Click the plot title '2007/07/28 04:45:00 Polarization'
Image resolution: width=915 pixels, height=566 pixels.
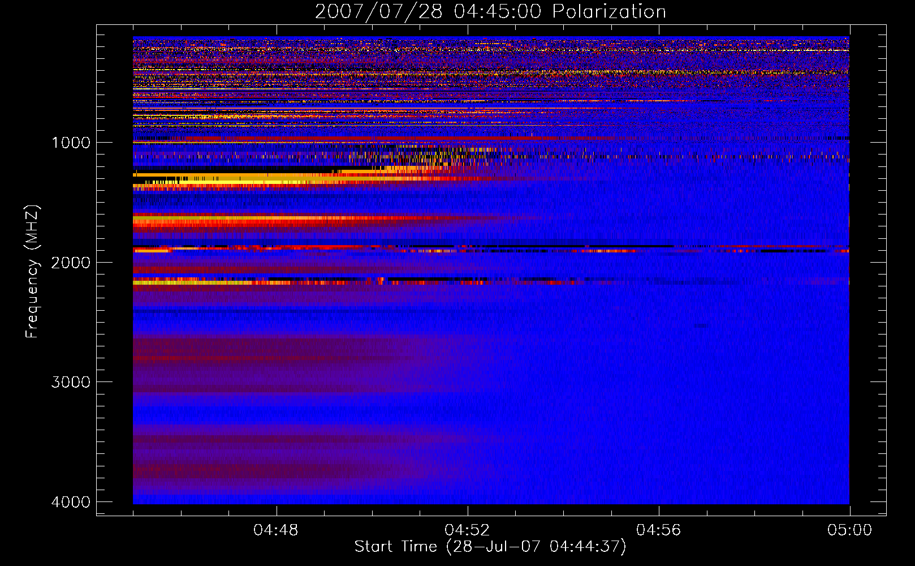pos(490,11)
